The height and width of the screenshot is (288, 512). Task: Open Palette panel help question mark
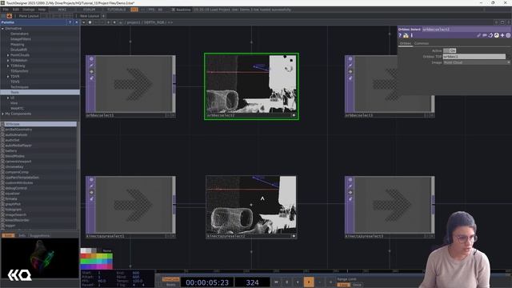click(70, 22)
